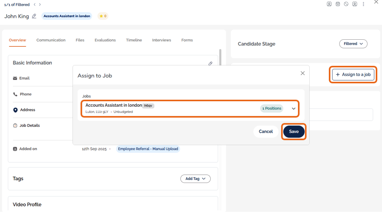Go to the previous filtered candidate
This screenshot has height=213, width=382.
tap(34, 5)
